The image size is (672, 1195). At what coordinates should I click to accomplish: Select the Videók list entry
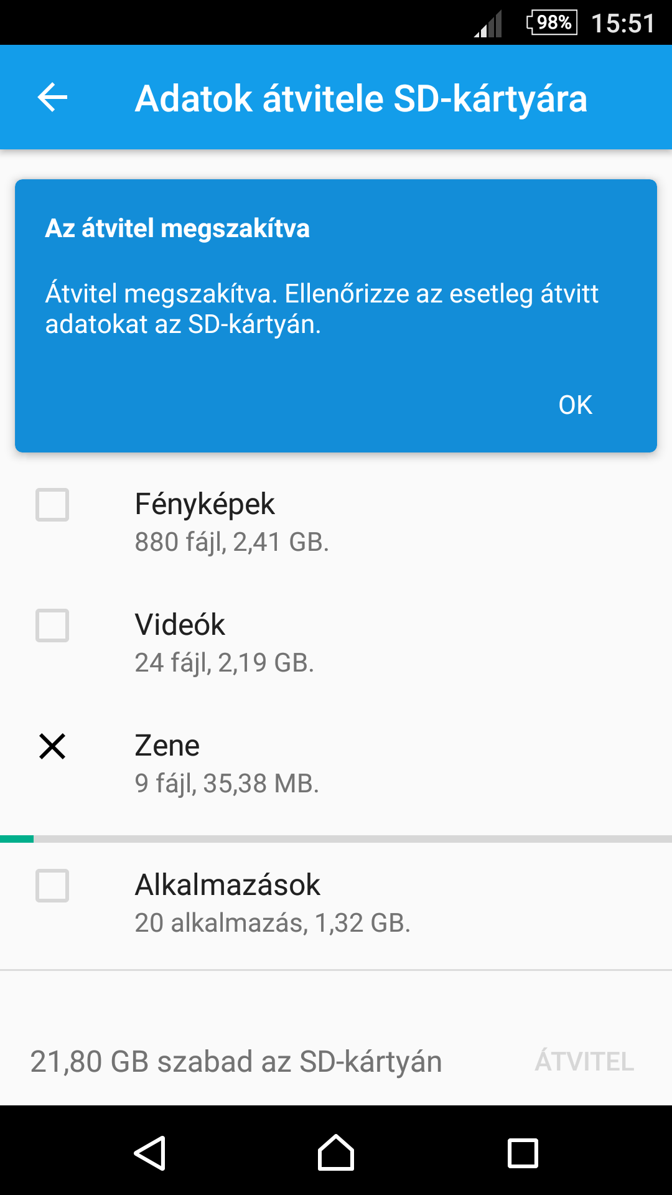336,644
